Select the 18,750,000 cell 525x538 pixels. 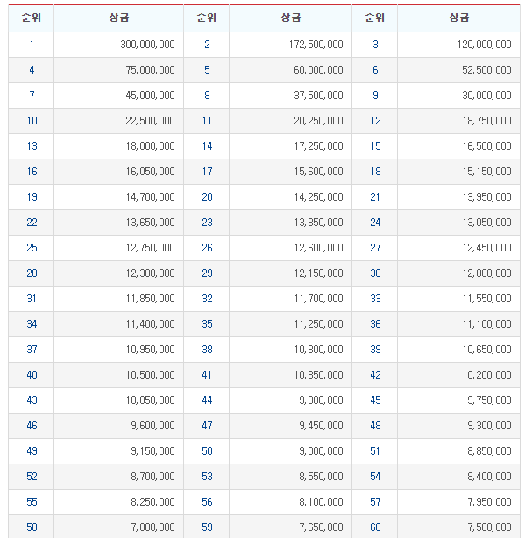[x=486, y=121]
